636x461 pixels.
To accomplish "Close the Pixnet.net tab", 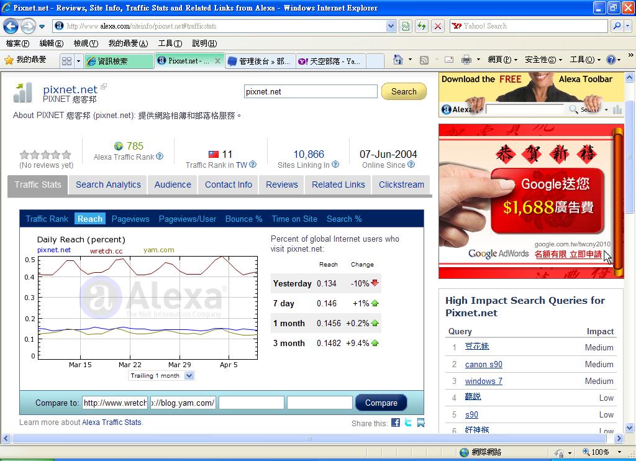I will click(217, 61).
